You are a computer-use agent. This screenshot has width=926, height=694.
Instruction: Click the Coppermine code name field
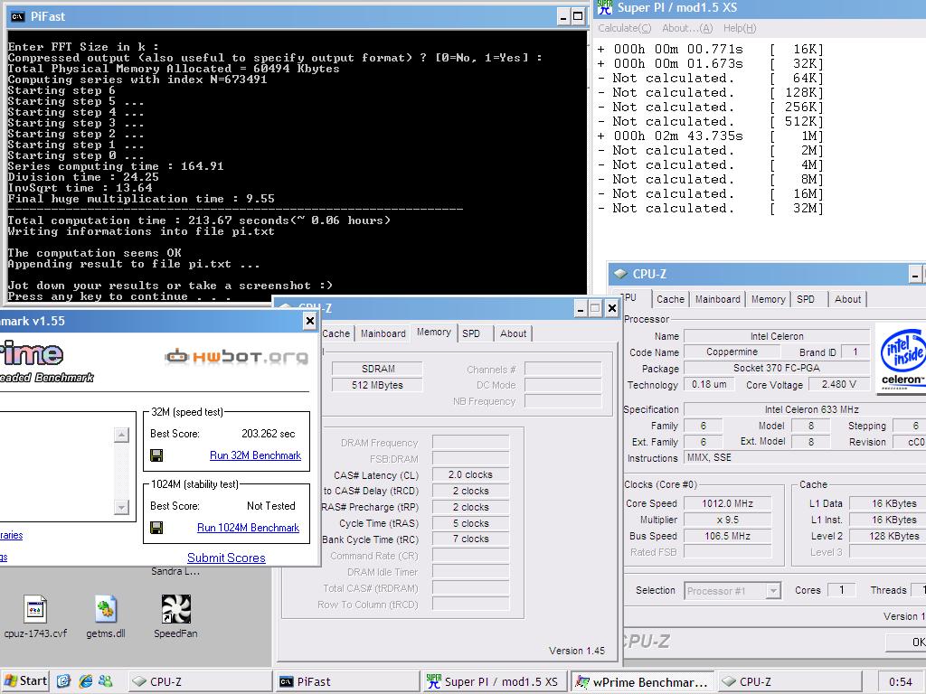tap(732, 352)
